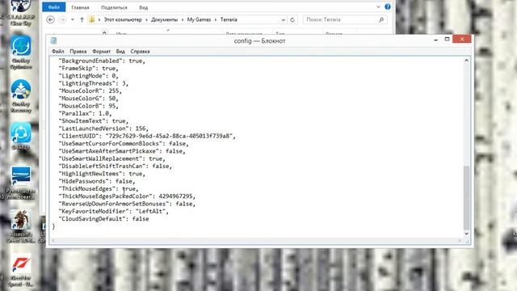The width and height of the screenshot is (517, 291).
Task: Click Notepad vertical scrollbar up arrow
Action: point(466,61)
